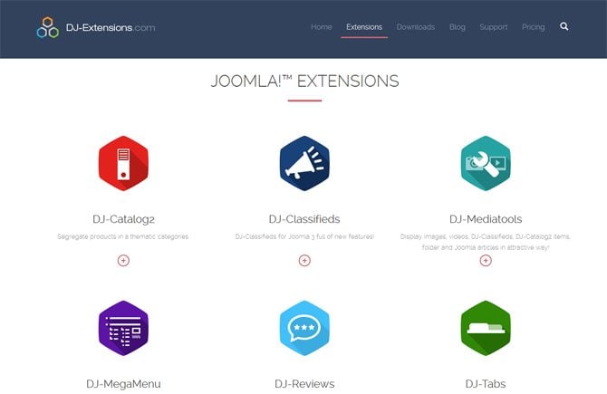Click the purple DJ-MegaMenu icon
Viewport: 607px width, 394px height.
tap(123, 328)
